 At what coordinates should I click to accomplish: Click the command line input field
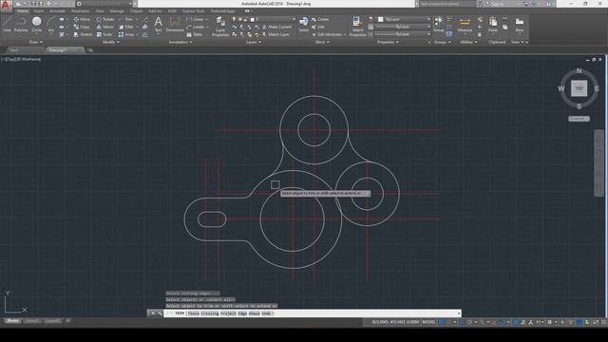[x=313, y=313]
